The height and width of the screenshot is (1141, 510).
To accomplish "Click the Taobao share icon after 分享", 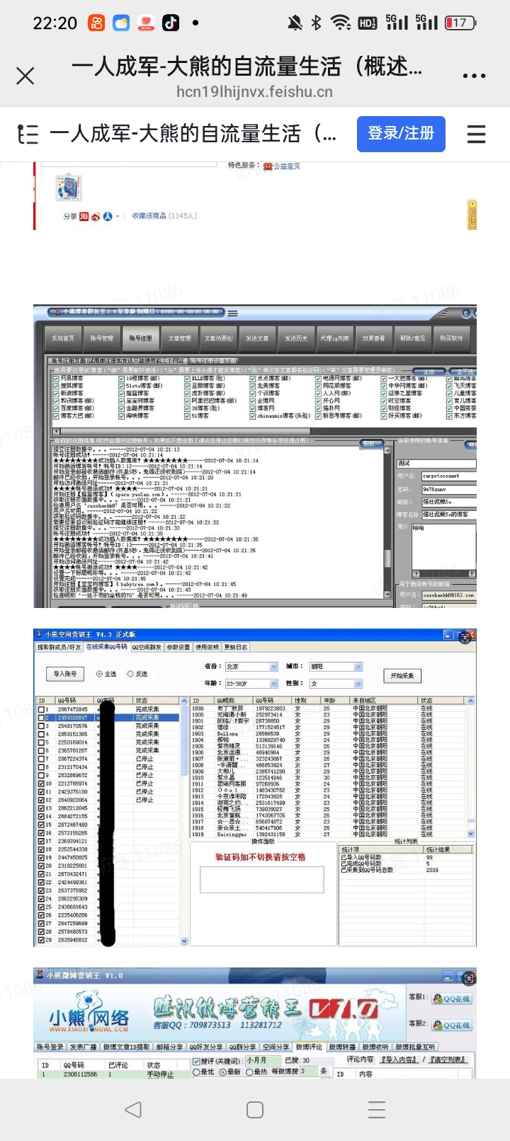I will point(84,217).
